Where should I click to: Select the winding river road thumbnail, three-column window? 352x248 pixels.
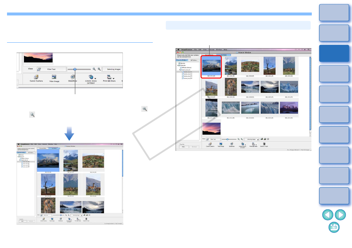point(70,161)
